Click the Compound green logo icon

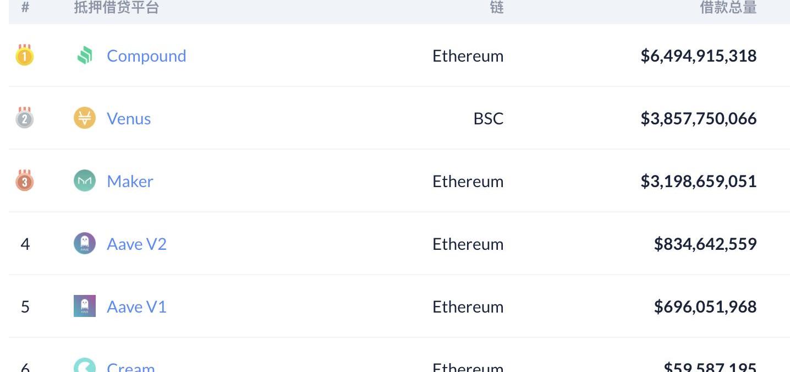point(85,56)
